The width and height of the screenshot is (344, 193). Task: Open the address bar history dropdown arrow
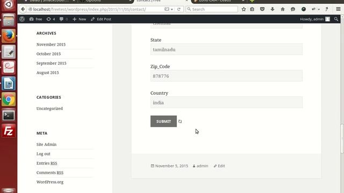172,10
